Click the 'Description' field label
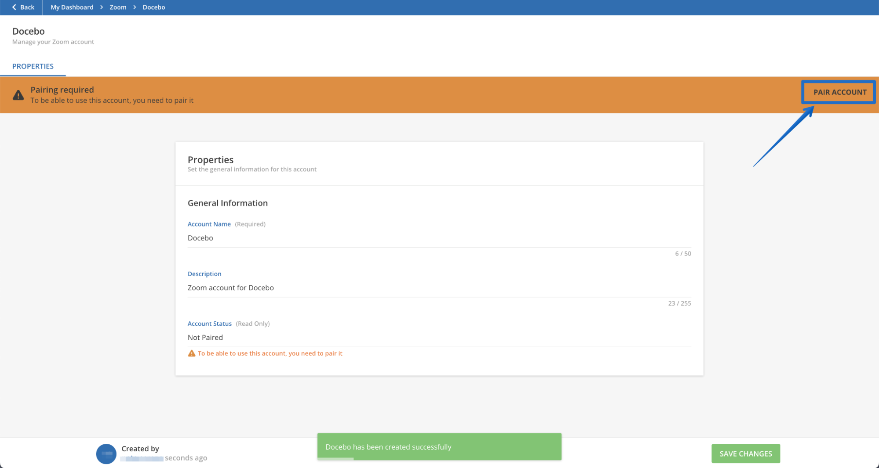The image size is (879, 468). click(204, 274)
